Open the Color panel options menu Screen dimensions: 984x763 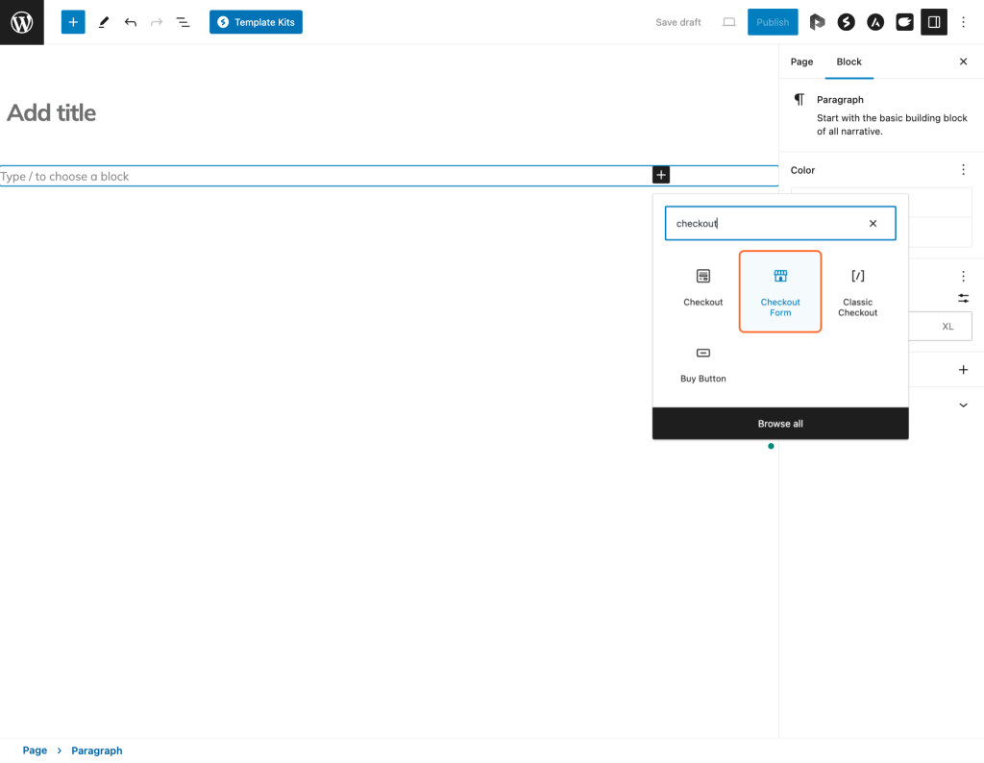963,170
